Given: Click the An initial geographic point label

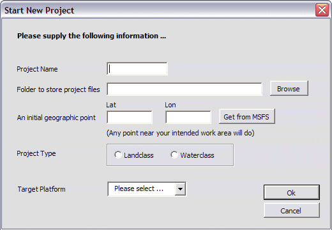Looking at the screenshot, I should click(56, 118).
